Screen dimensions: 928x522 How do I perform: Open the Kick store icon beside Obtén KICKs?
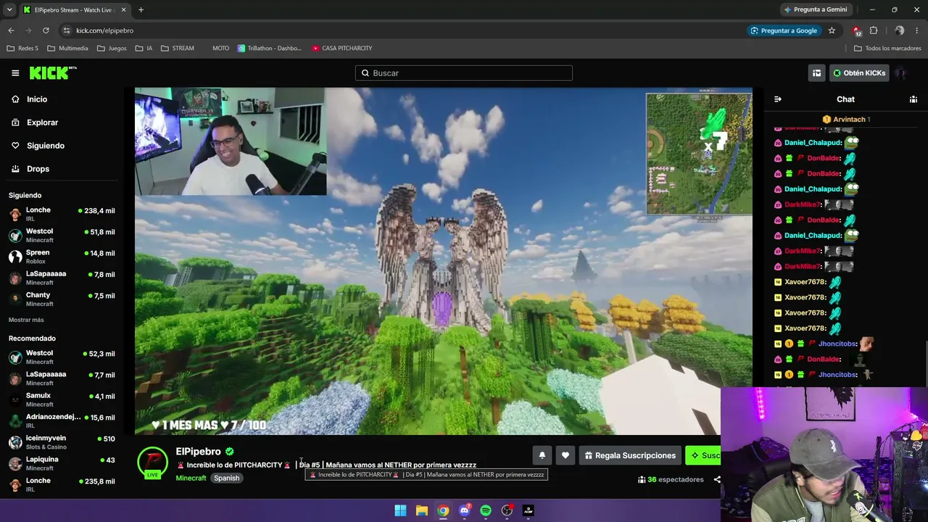(816, 73)
